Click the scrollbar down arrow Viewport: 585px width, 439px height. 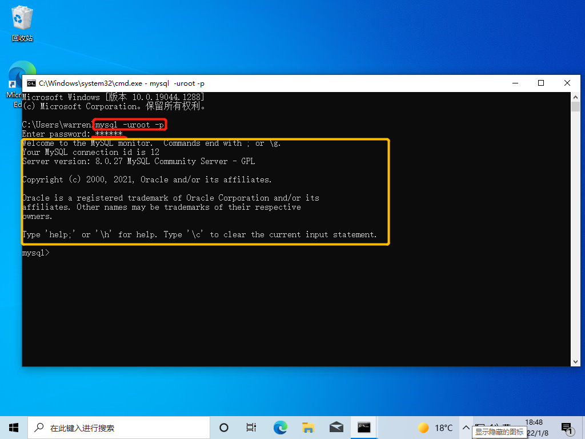576,361
